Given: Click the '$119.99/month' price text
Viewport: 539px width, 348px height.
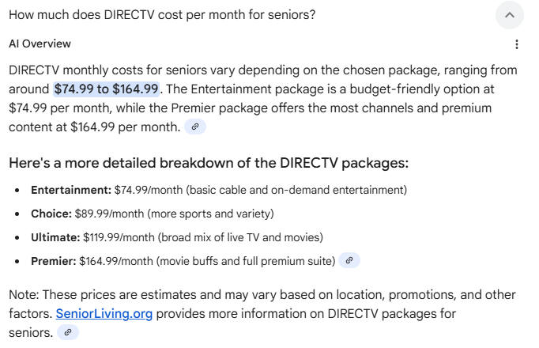Looking at the screenshot, I should point(119,237).
